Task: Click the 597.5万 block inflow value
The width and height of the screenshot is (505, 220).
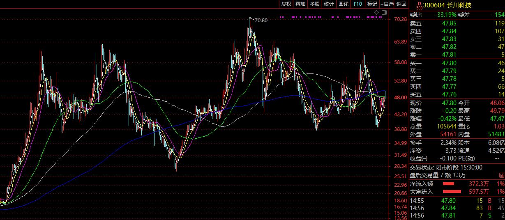Action: [479, 192]
